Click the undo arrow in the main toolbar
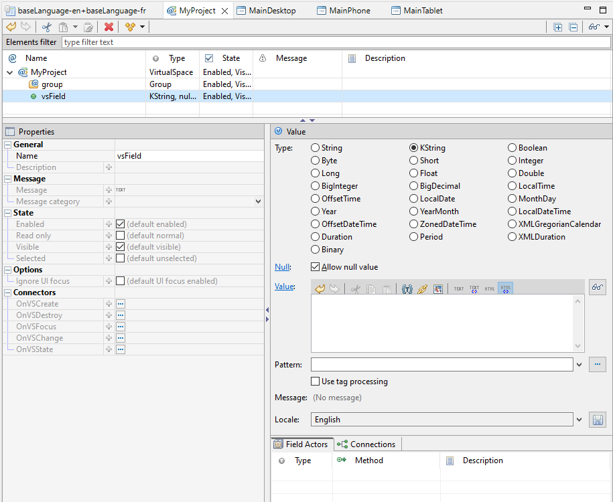Screen dimensions: 613x502 [x=11, y=27]
